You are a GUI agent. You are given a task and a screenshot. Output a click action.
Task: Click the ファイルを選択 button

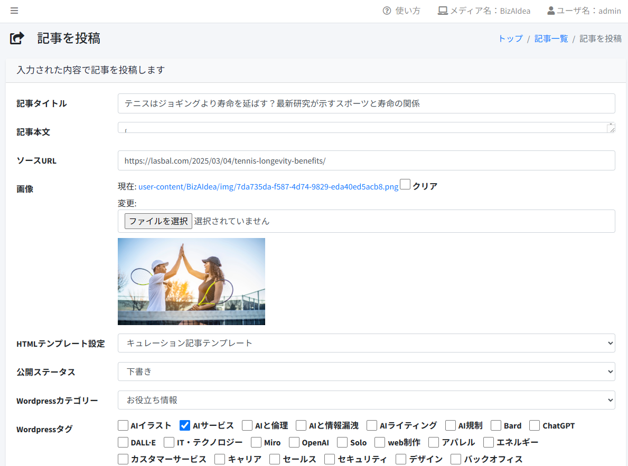coord(158,221)
